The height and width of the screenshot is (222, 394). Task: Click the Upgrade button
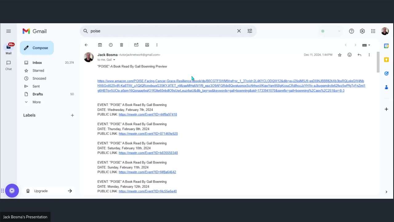point(49,191)
